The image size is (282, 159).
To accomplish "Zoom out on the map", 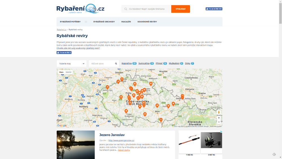I will [219, 122].
